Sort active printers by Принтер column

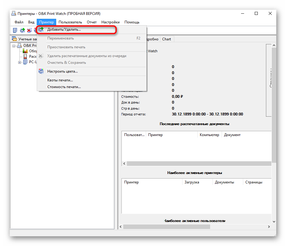152,182
